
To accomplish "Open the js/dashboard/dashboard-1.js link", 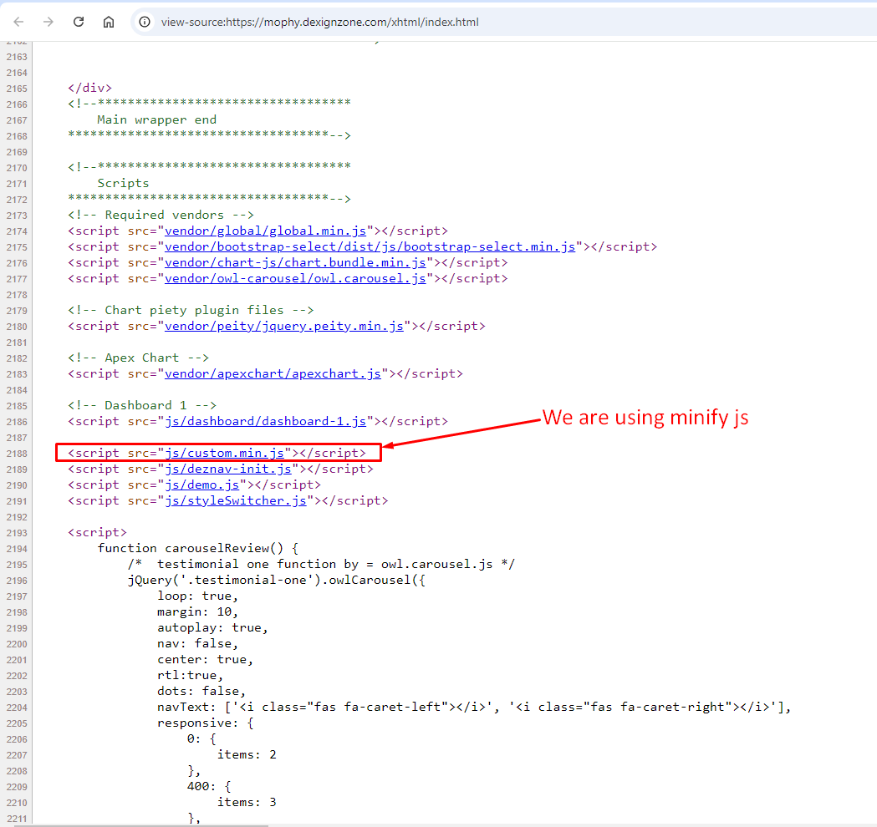I will (x=265, y=421).
